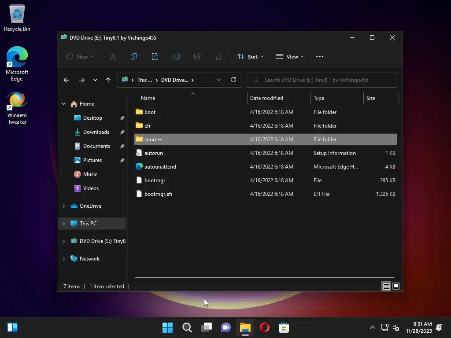Open the notification bell icon
Viewport: 451px width, 338px height.
[439, 327]
